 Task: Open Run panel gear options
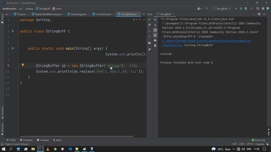[x=259, y=14]
